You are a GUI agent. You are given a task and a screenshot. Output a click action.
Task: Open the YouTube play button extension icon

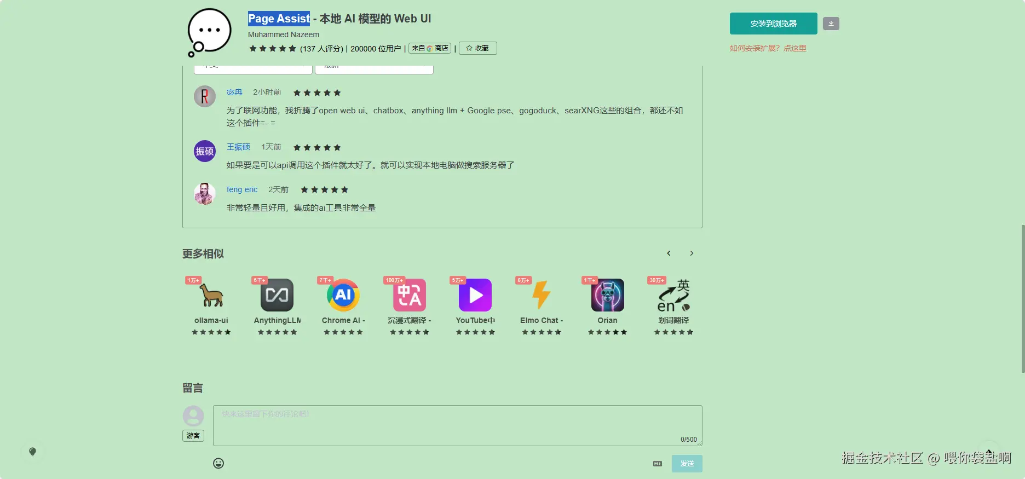coord(475,295)
